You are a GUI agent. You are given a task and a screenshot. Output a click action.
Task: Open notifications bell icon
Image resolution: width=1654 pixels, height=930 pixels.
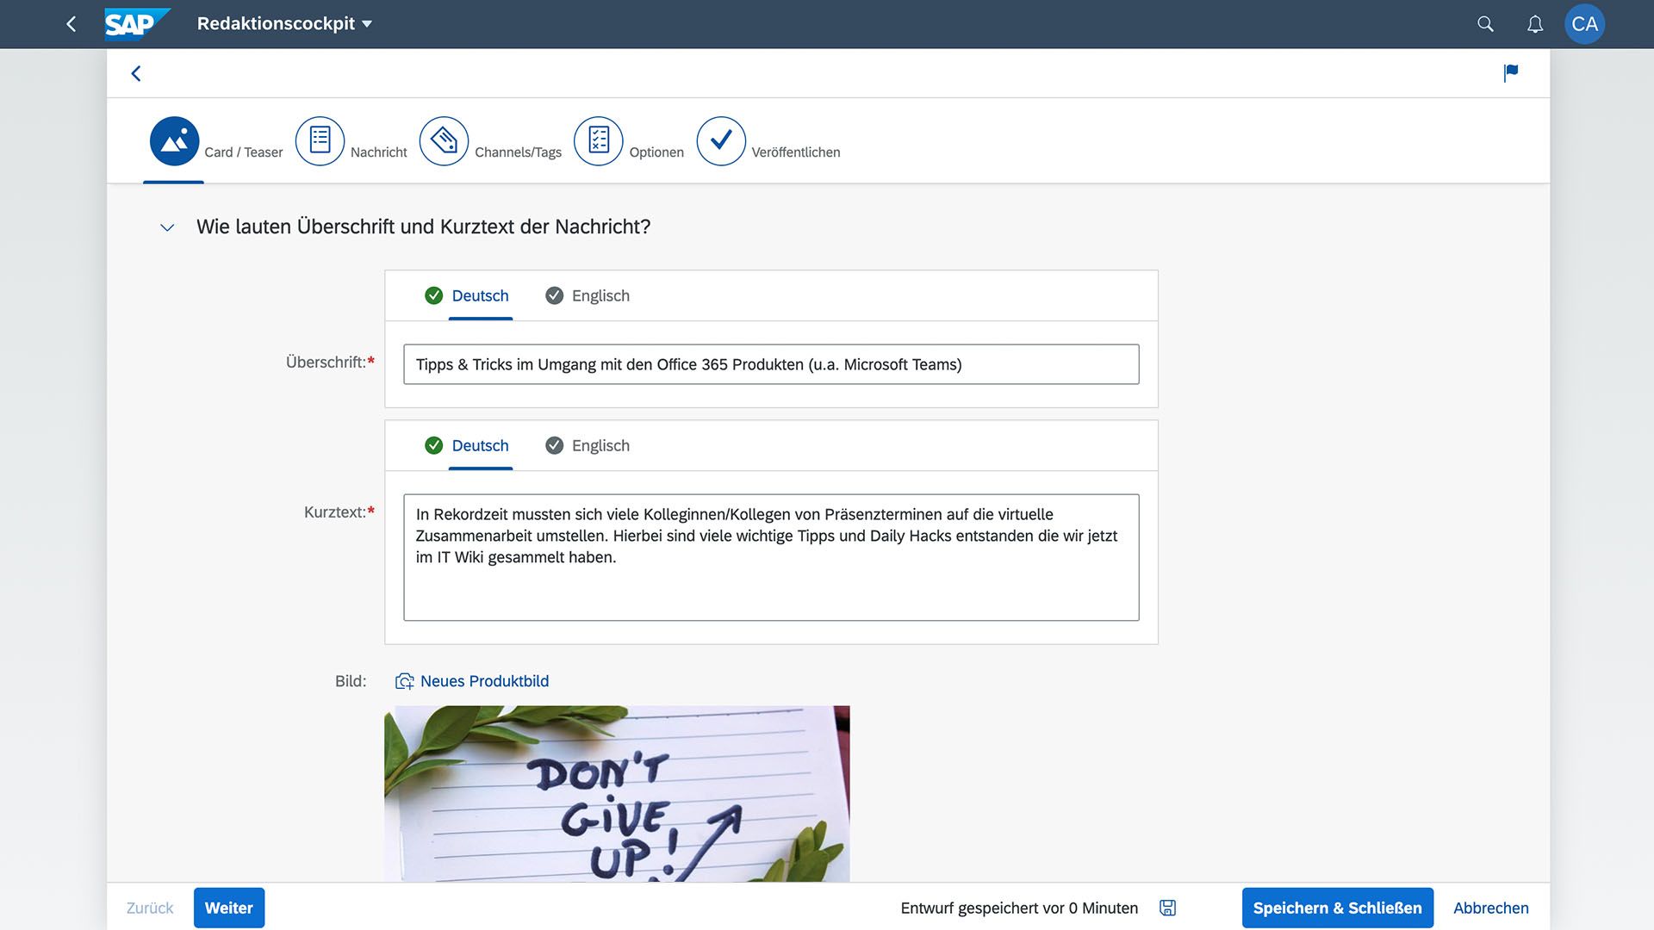click(x=1535, y=24)
